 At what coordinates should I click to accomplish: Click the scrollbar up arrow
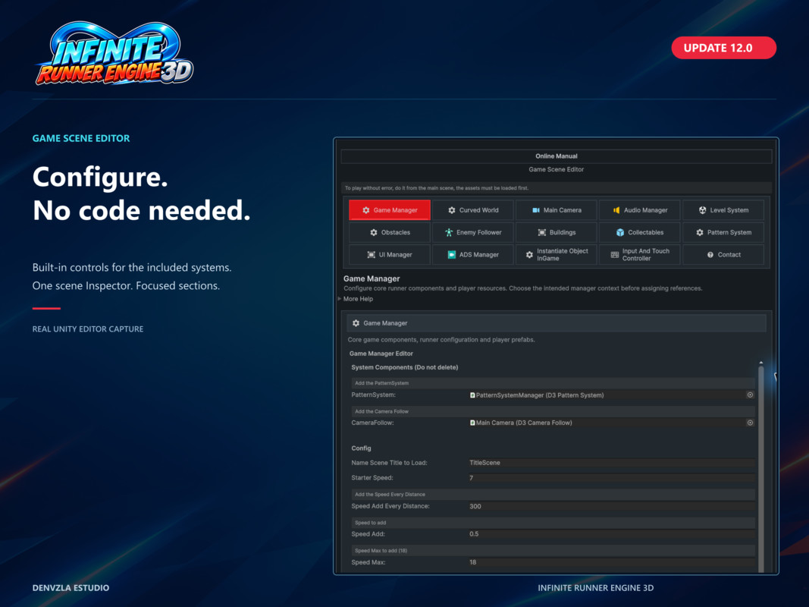pos(761,363)
